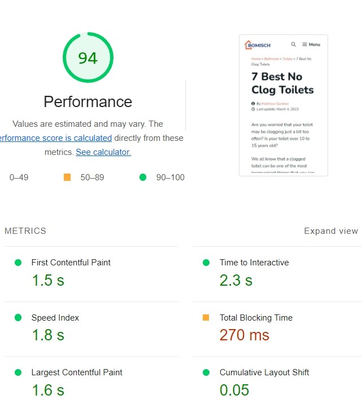Click the METRICS section heading
Viewport: 362px width, 404px height.
(25, 231)
